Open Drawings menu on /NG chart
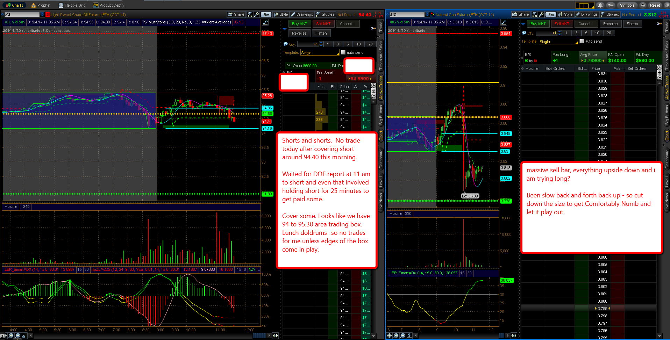This screenshot has width=670, height=340. pyautogui.click(x=587, y=14)
